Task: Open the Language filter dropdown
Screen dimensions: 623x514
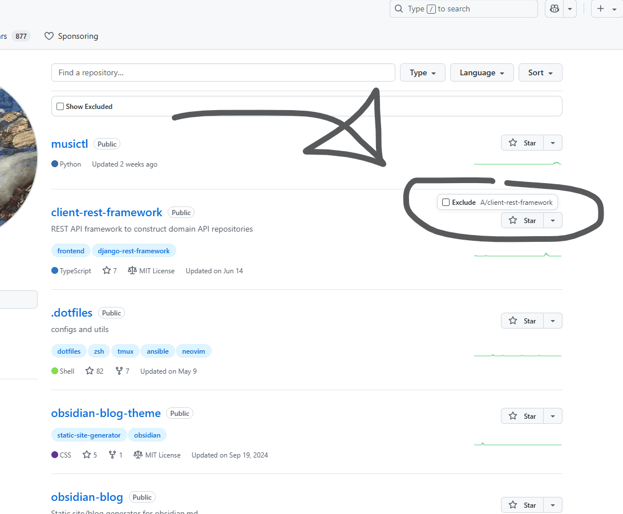Action: click(482, 72)
